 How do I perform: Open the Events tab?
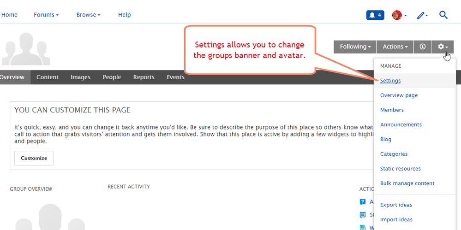pos(175,77)
